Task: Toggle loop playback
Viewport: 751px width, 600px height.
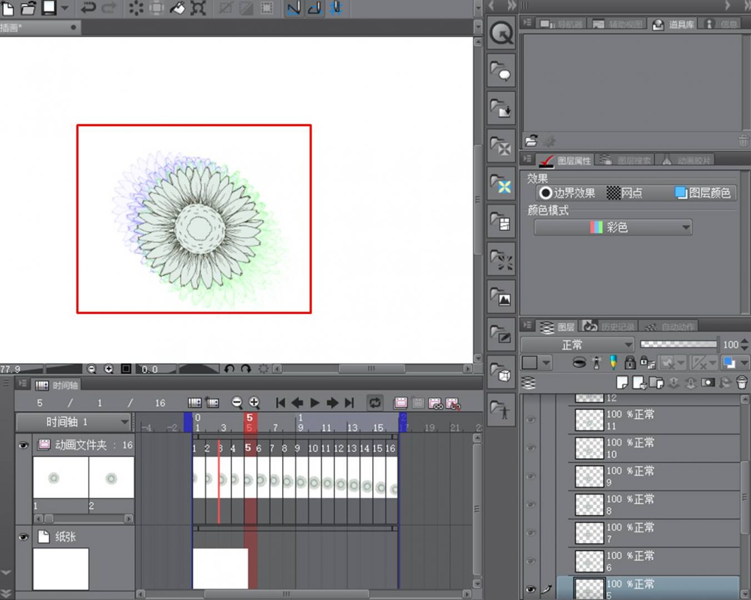Action: coord(375,403)
